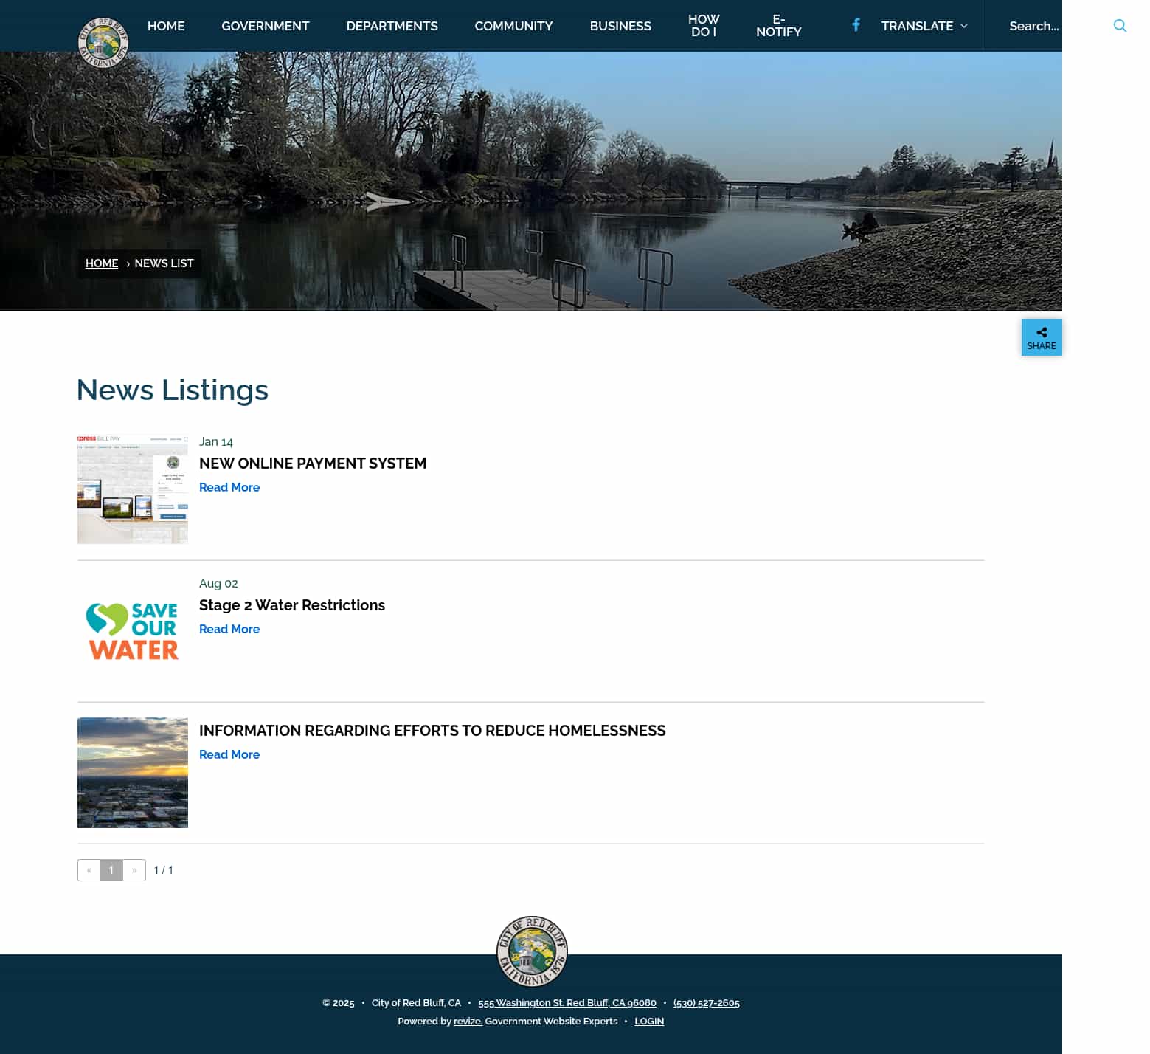This screenshot has height=1054, width=1150.
Task: Open the Business menu
Action: [620, 26]
